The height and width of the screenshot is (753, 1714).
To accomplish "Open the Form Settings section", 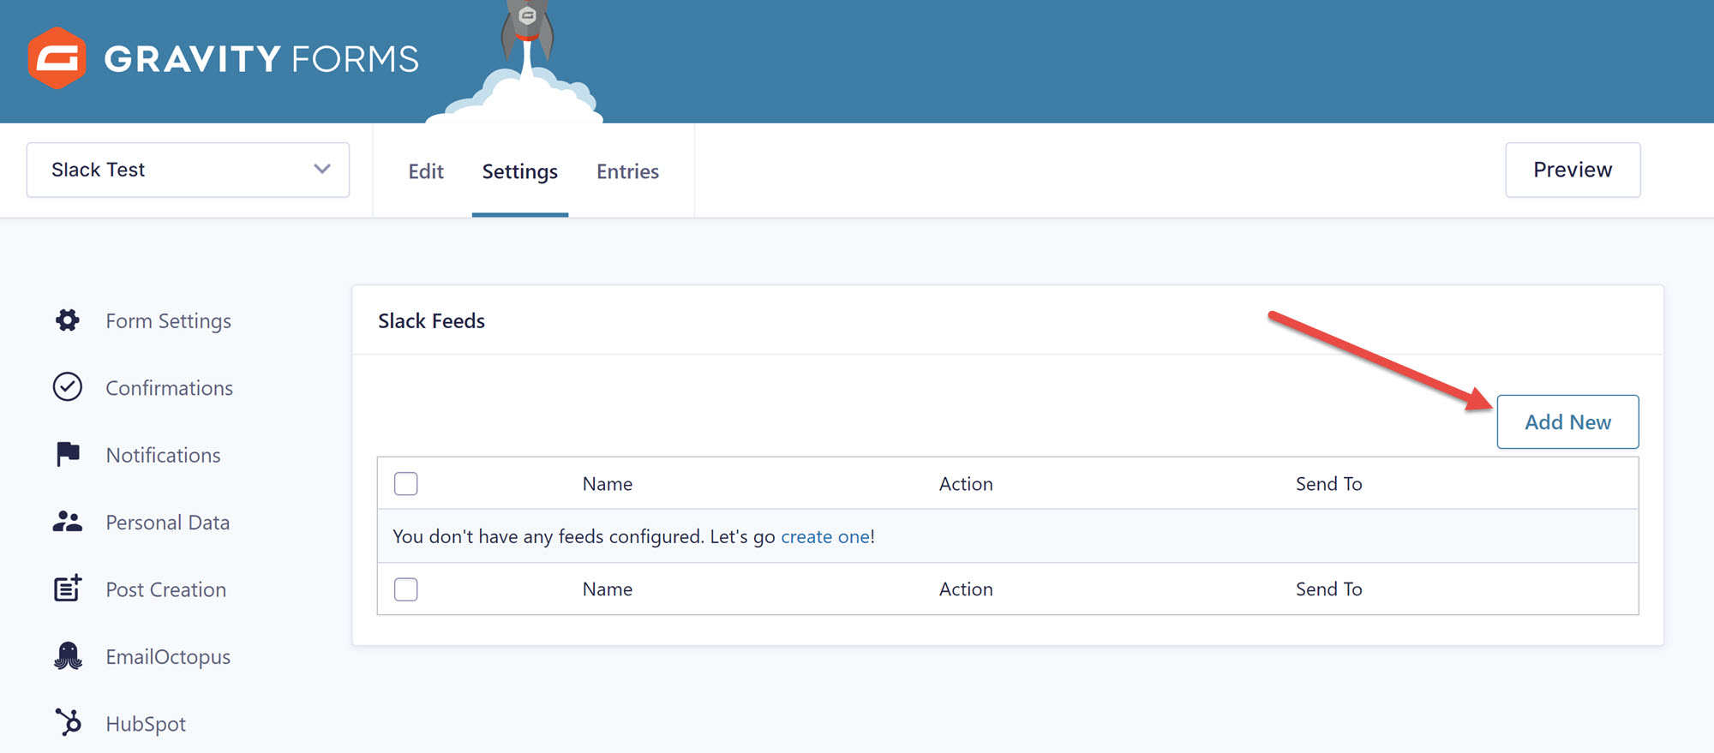I will pos(168,320).
